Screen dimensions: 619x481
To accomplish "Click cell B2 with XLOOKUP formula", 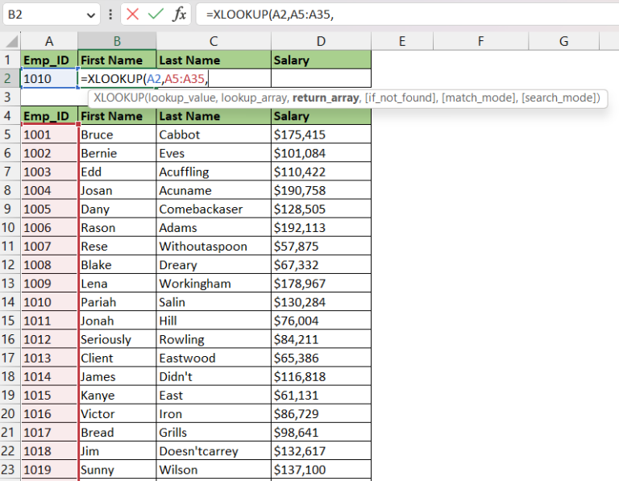I will [x=117, y=78].
